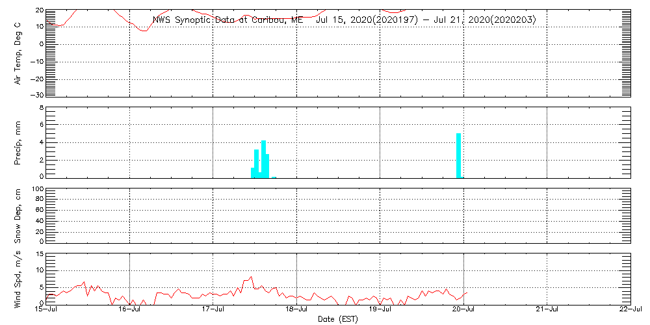The width and height of the screenshot is (650, 325).
Task: Select the 15-Jul date tick label
Action: [x=46, y=309]
